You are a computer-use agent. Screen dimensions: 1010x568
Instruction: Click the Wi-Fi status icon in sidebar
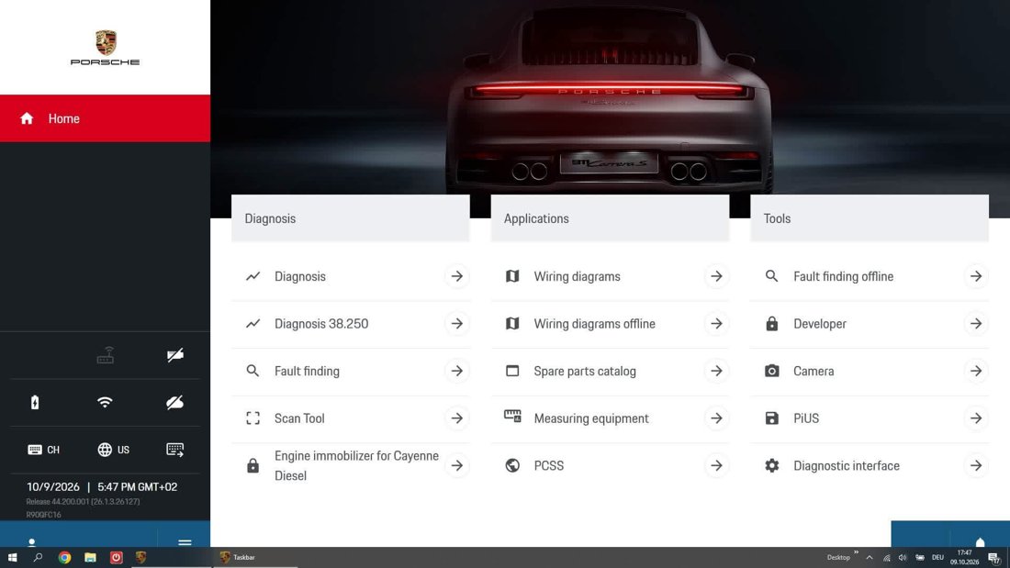(105, 403)
